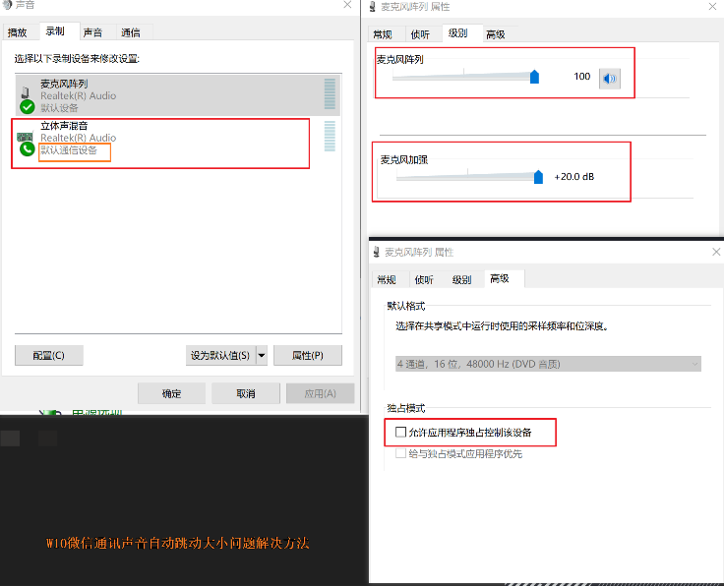Select the 麦克风阵列 recording device
Screen dimensions: 724x586
[178, 95]
